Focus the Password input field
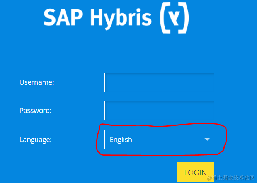 pos(159,110)
